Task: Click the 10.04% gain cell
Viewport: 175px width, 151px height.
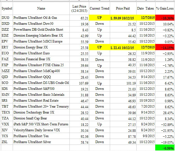Action: tap(165, 24)
